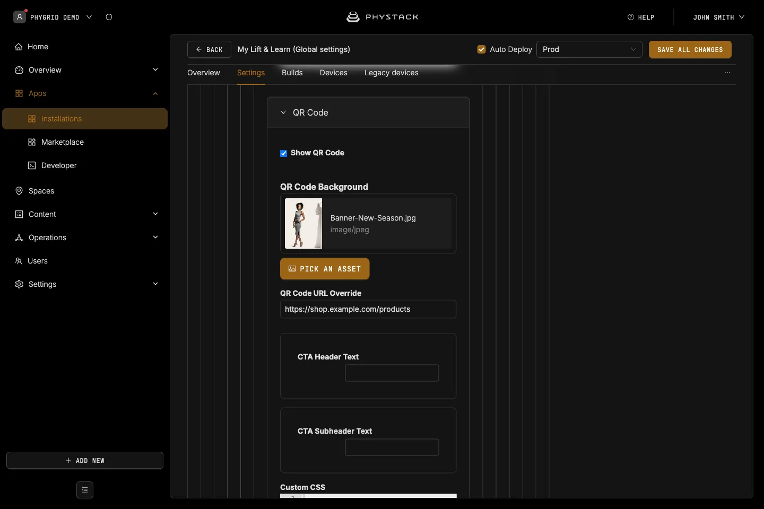Click the Users people icon
The height and width of the screenshot is (509, 764).
[19, 261]
